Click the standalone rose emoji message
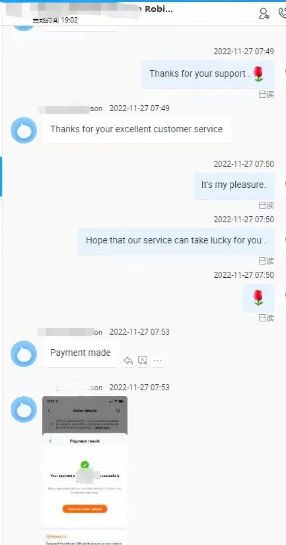 click(x=258, y=298)
